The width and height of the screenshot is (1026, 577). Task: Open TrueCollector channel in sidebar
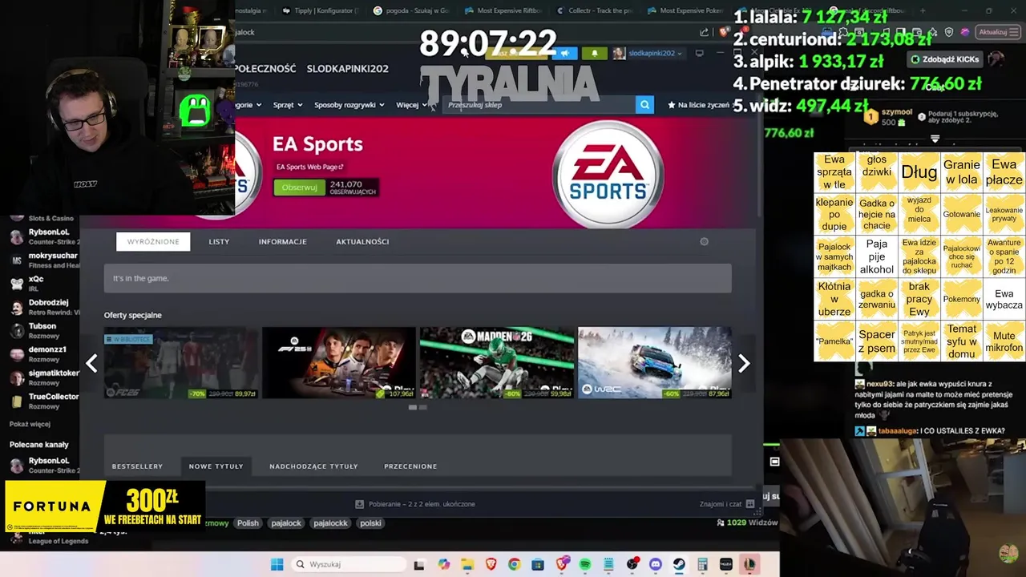[x=44, y=401]
